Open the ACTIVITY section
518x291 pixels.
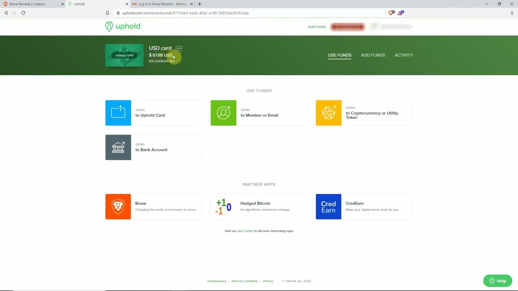coord(403,55)
